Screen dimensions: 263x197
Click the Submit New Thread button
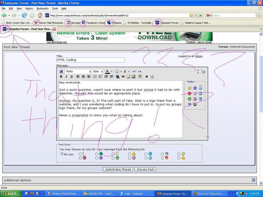click(x=118, y=169)
